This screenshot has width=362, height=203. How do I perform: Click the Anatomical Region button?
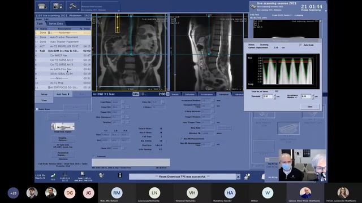point(63,154)
